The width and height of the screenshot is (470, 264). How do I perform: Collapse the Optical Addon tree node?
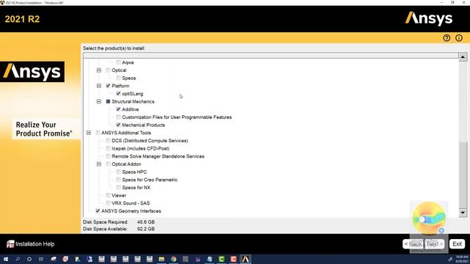99,164
